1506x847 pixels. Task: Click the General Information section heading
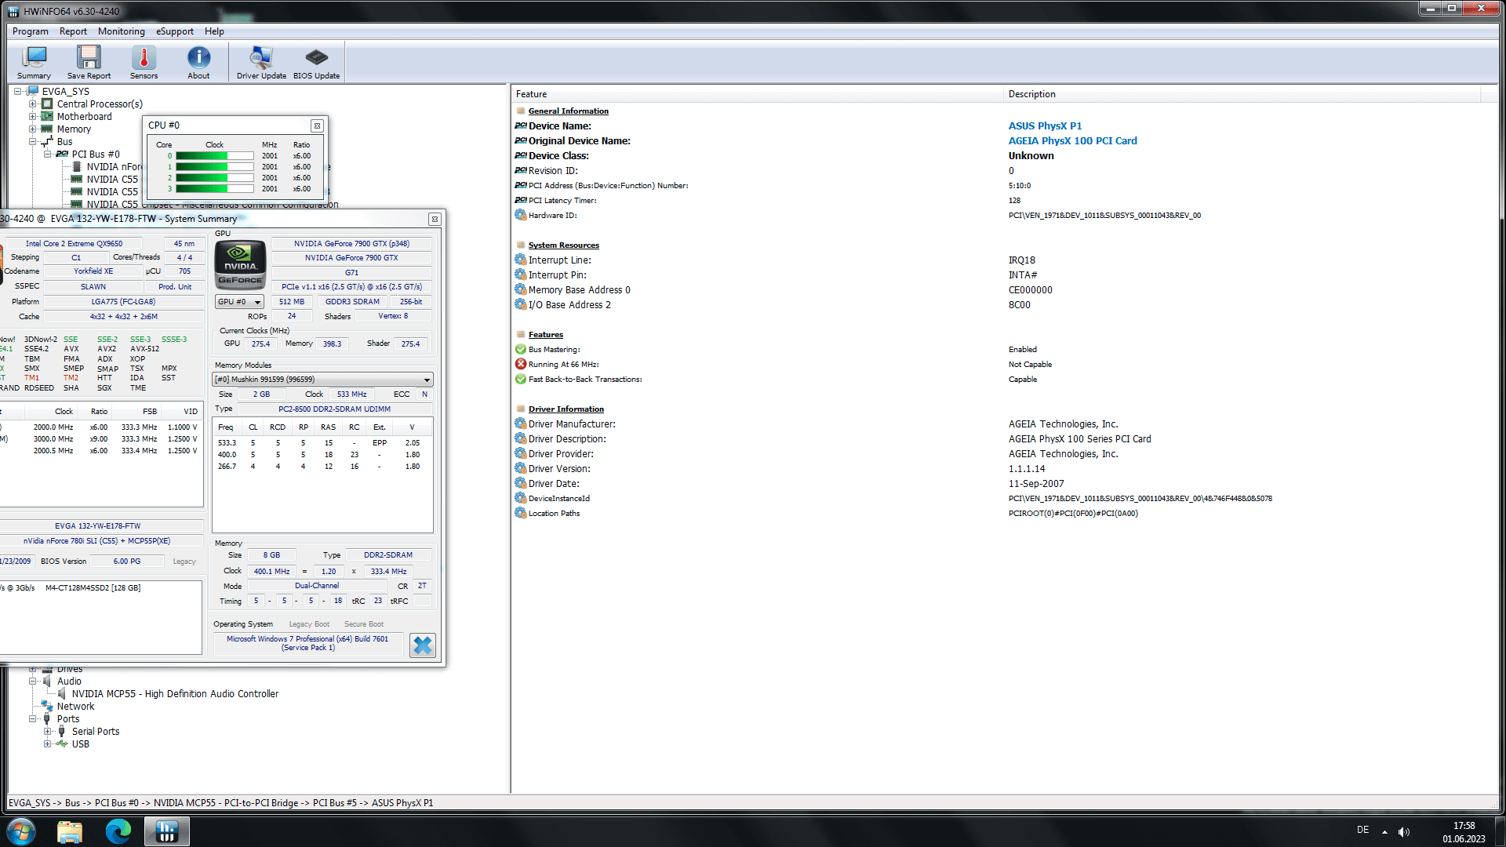coord(568,111)
